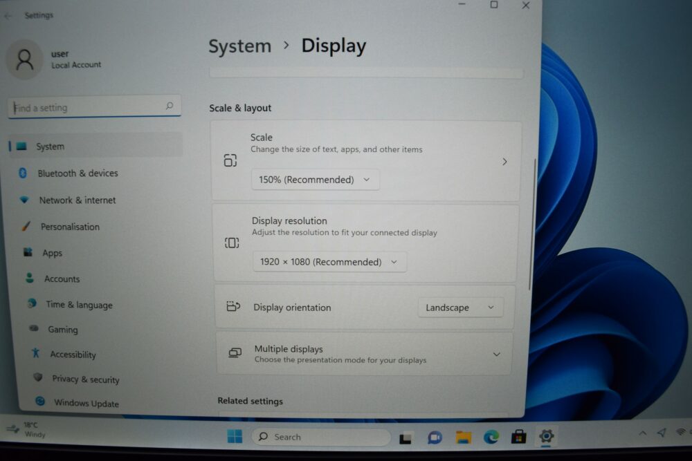This screenshot has width=692, height=461.
Task: Click the Time & language globe icon
Action: [x=32, y=303]
